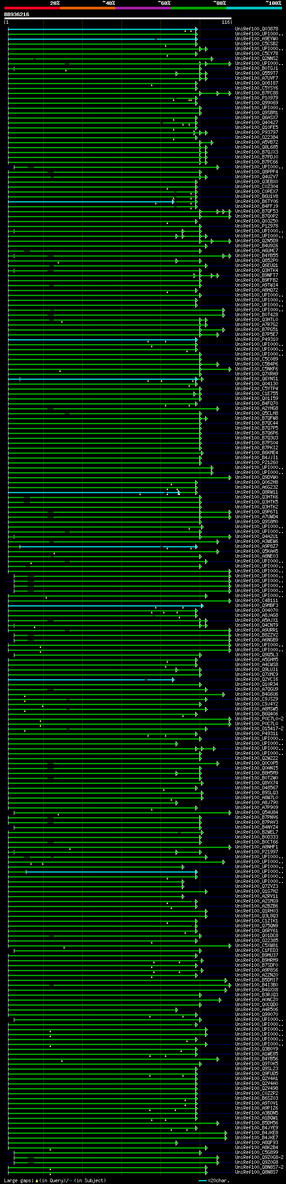Select the UniRef100_Q9Q5L3 row label

(x=257, y=654)
